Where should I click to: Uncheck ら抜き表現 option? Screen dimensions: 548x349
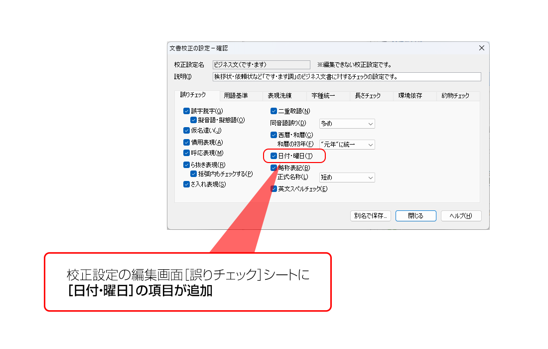coord(187,165)
